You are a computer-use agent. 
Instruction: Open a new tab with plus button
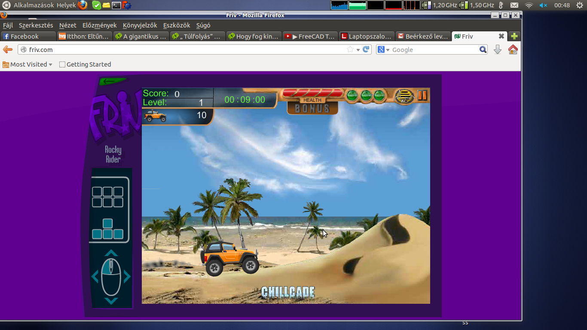coord(514,37)
